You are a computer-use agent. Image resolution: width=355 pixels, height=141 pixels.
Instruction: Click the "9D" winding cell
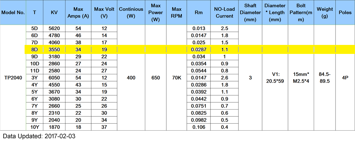[x=34, y=56]
